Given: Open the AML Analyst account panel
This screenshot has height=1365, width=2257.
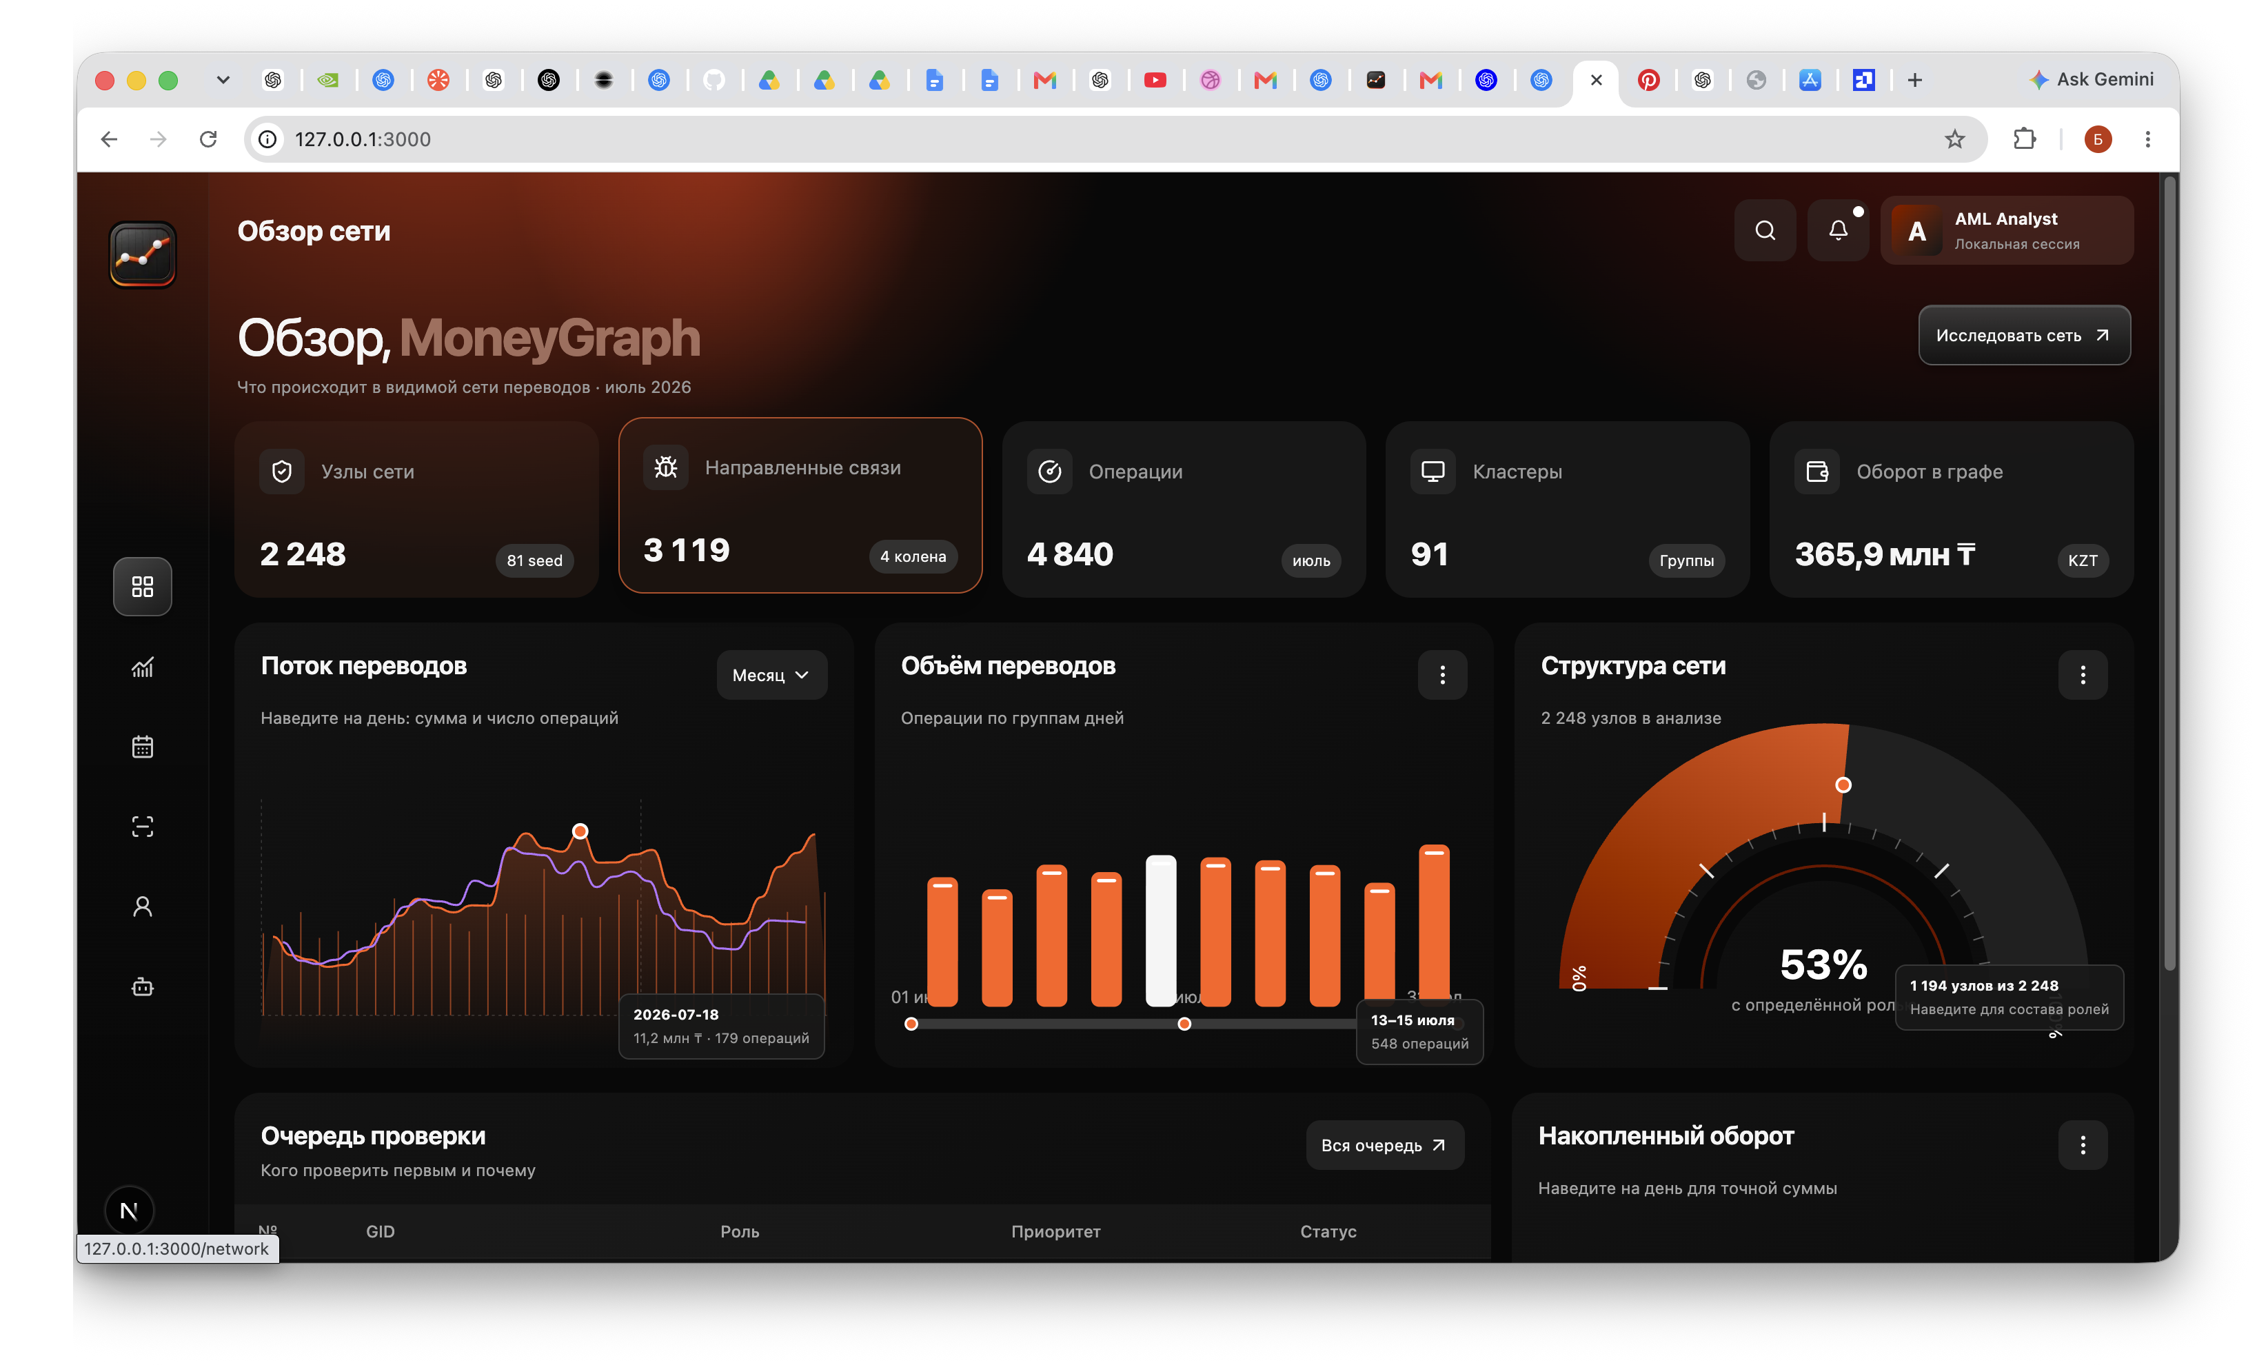Looking at the screenshot, I should (2006, 230).
